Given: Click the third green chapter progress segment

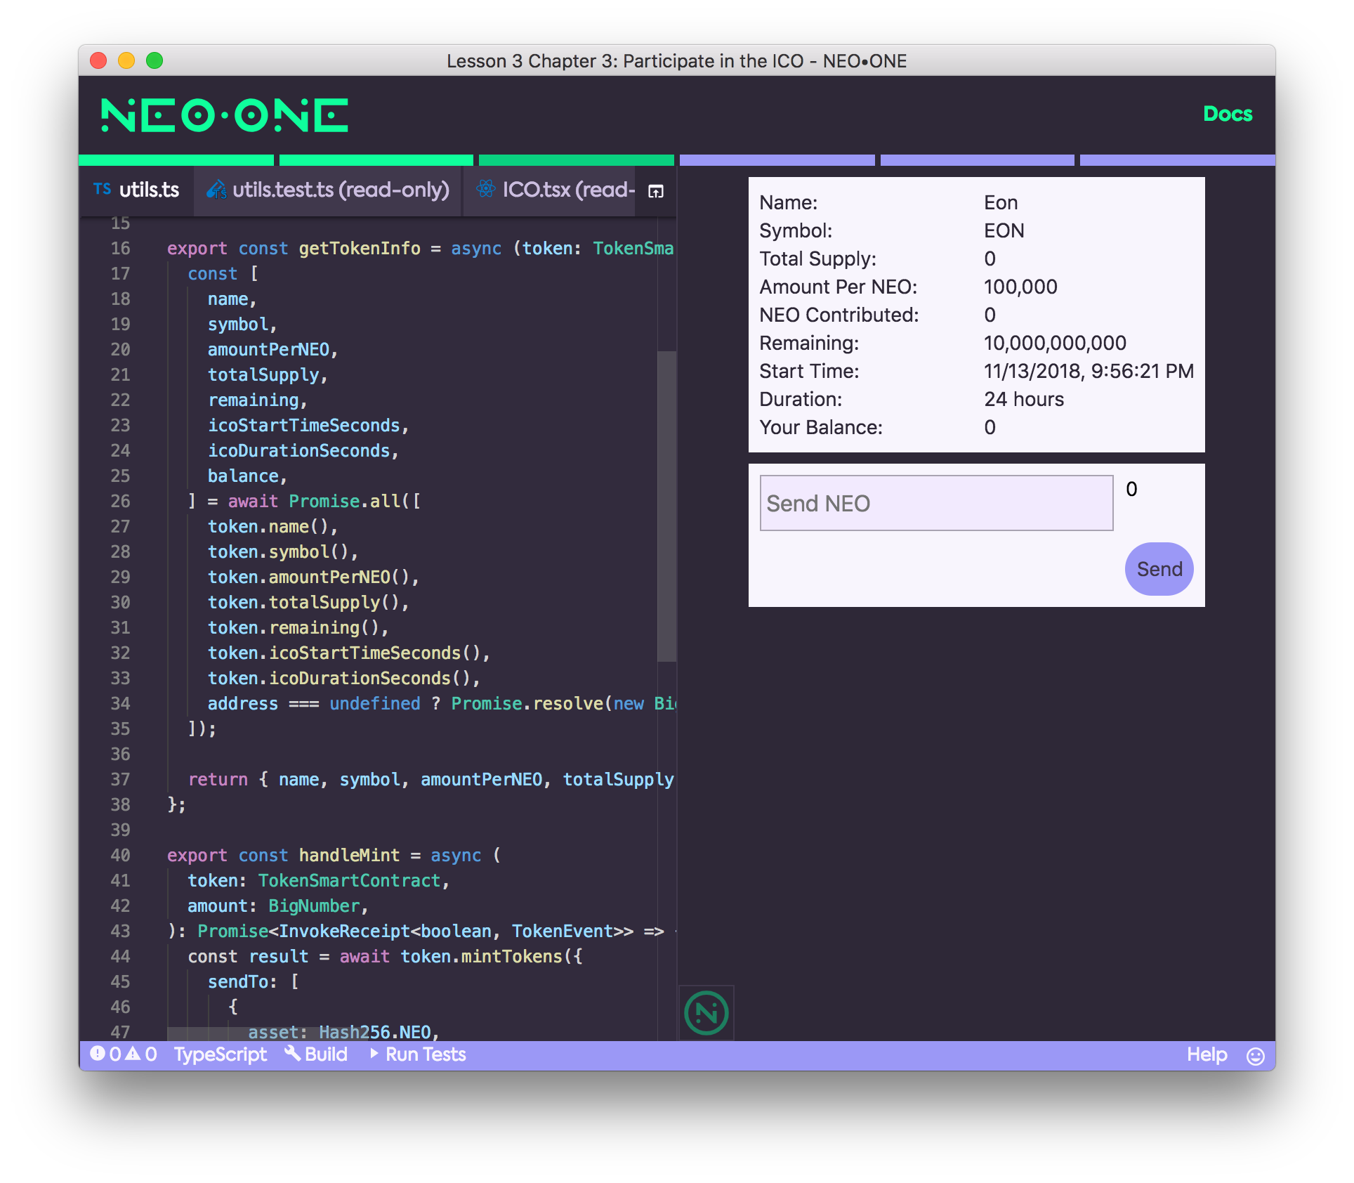Looking at the screenshot, I should (x=577, y=160).
